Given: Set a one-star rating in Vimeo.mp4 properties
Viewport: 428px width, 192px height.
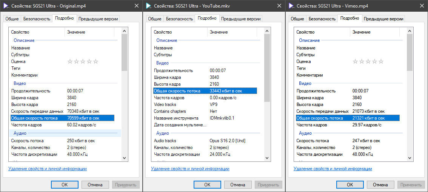Looking at the screenshot, I should (355, 61).
